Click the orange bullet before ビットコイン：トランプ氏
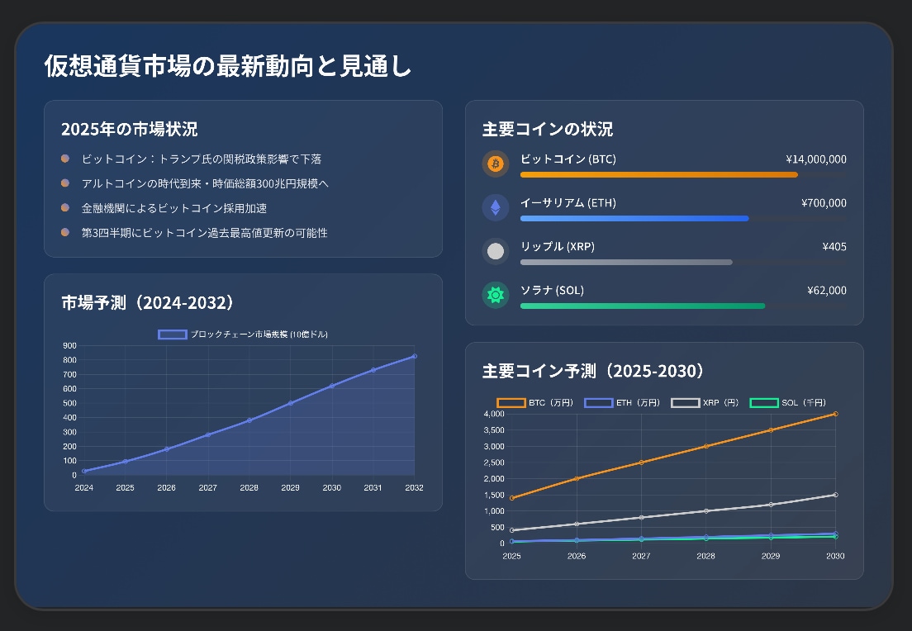 (65, 159)
